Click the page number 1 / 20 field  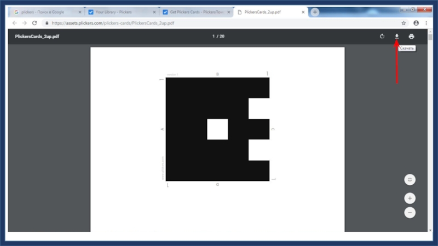pyautogui.click(x=218, y=36)
